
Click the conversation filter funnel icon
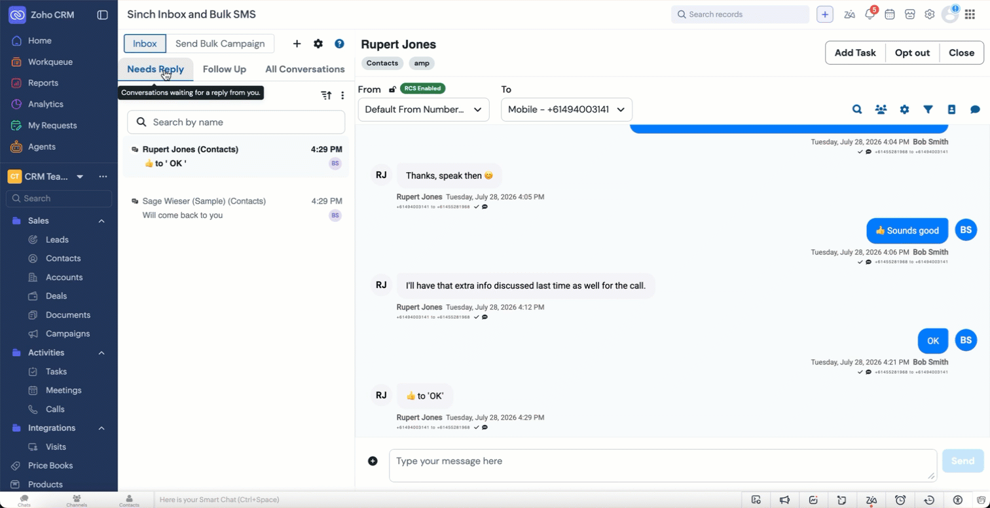(x=928, y=109)
